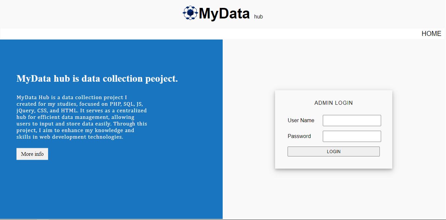Click the ADMIN LOGIN heading
The width and height of the screenshot is (446, 220).
(x=333, y=103)
